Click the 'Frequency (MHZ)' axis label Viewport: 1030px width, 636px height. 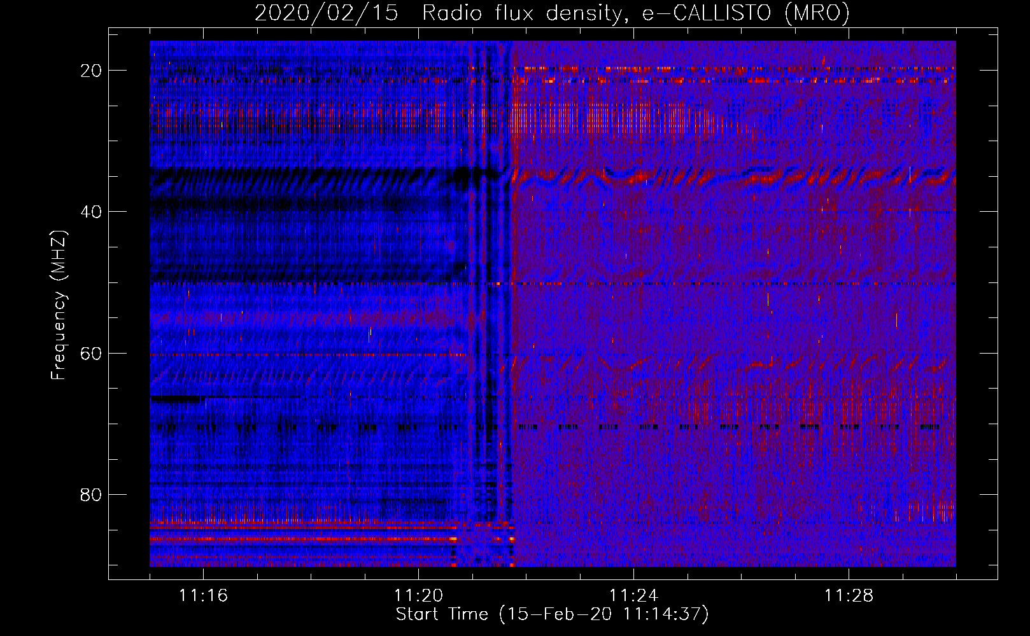[x=59, y=305]
